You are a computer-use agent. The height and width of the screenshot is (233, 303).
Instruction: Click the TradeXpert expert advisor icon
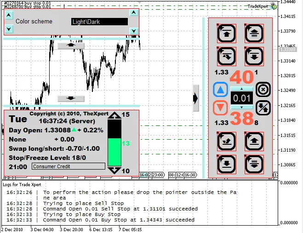pyautogui.click(x=274, y=6)
